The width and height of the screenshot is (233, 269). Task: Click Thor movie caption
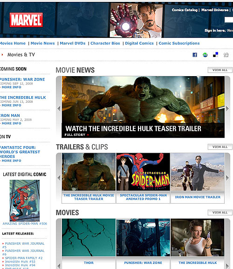click(x=89, y=262)
